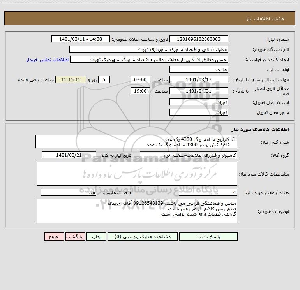300x290 pixels.
Task: Click the response deadline time 07:00
Action: point(140,79)
